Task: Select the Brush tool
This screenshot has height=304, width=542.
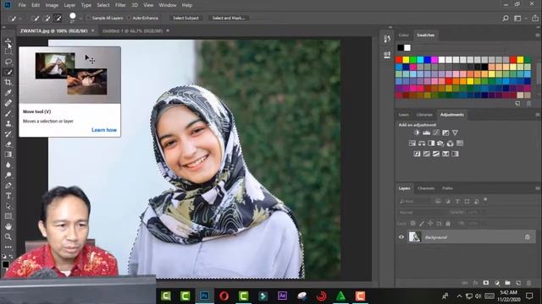Action: coord(8,113)
